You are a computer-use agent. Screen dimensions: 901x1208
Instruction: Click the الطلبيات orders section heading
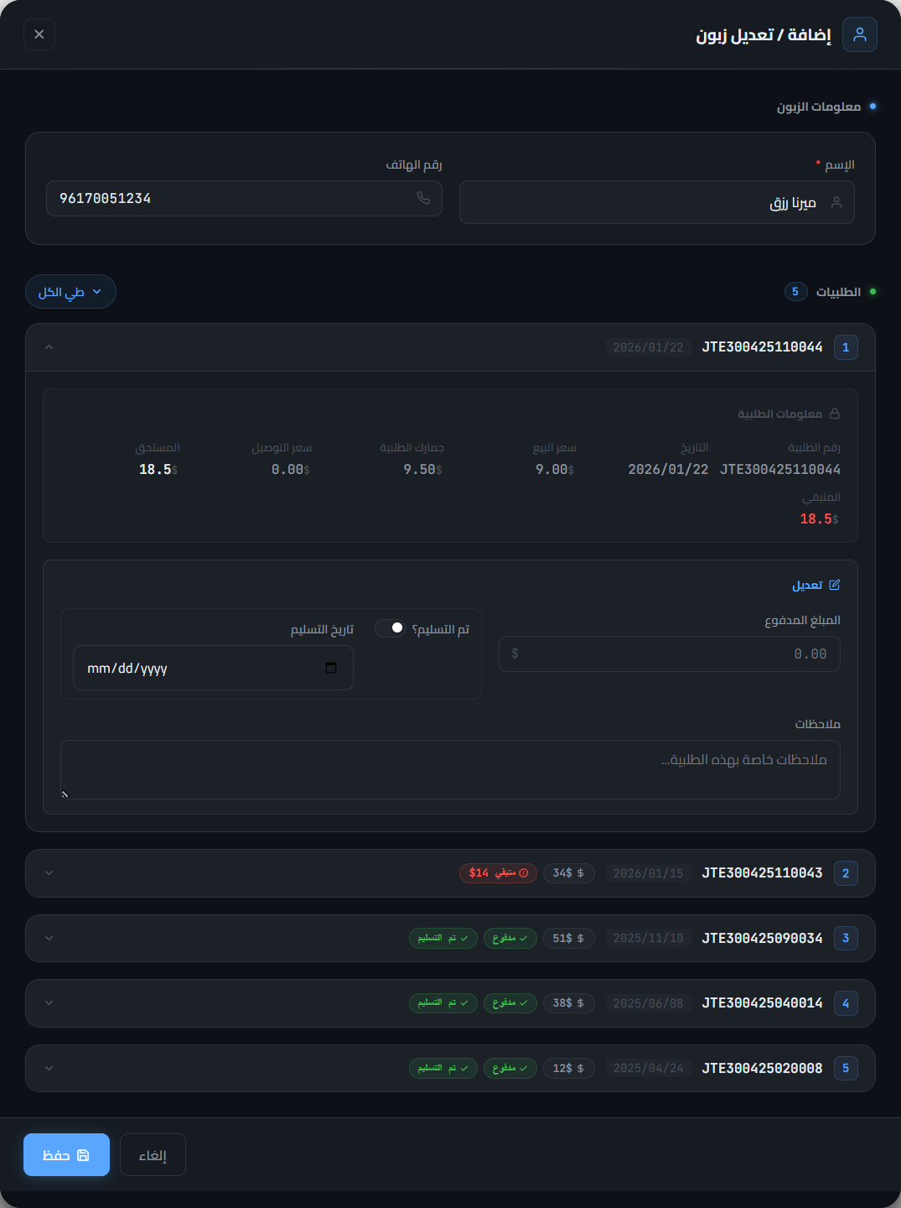click(838, 292)
